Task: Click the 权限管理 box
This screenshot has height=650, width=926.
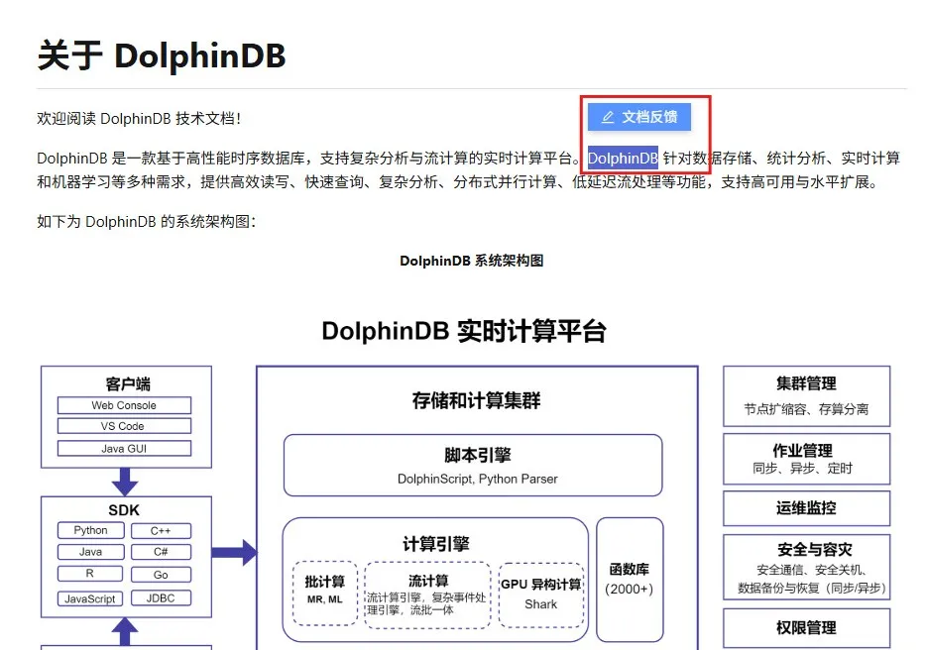Action: pos(807,627)
